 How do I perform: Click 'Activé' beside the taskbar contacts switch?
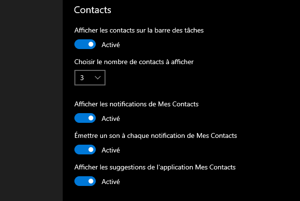110,45
